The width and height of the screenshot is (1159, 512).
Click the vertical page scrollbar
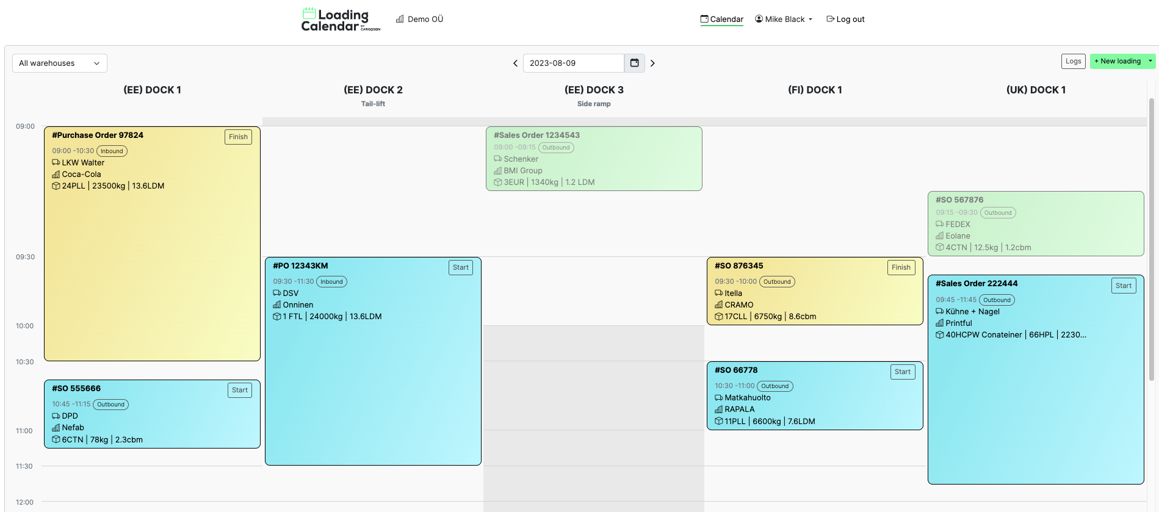click(1152, 239)
